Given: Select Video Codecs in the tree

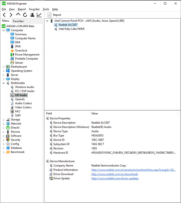Looking at the screenshot, I should click(23, 107).
